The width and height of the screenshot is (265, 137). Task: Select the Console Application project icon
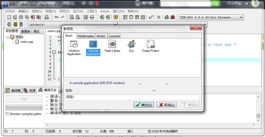pos(93,48)
